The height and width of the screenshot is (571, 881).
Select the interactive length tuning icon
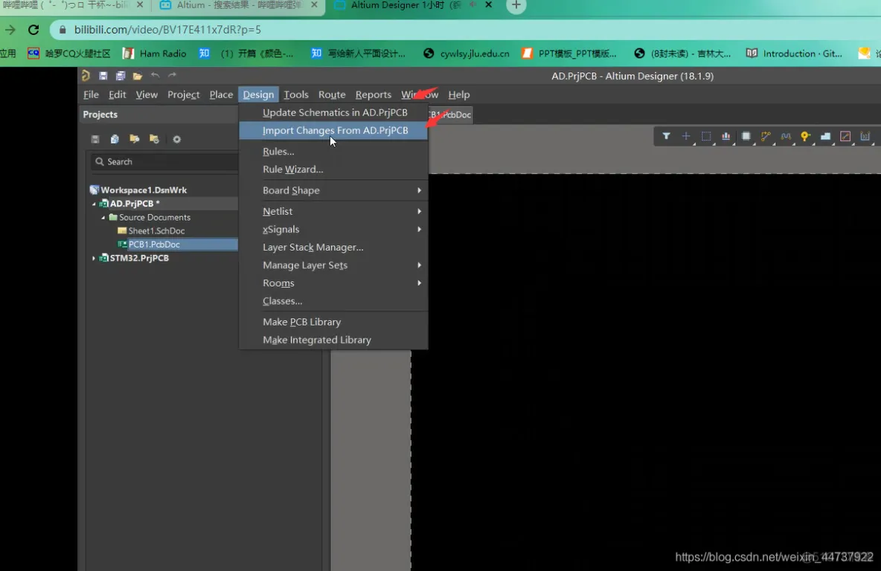pyautogui.click(x=786, y=136)
